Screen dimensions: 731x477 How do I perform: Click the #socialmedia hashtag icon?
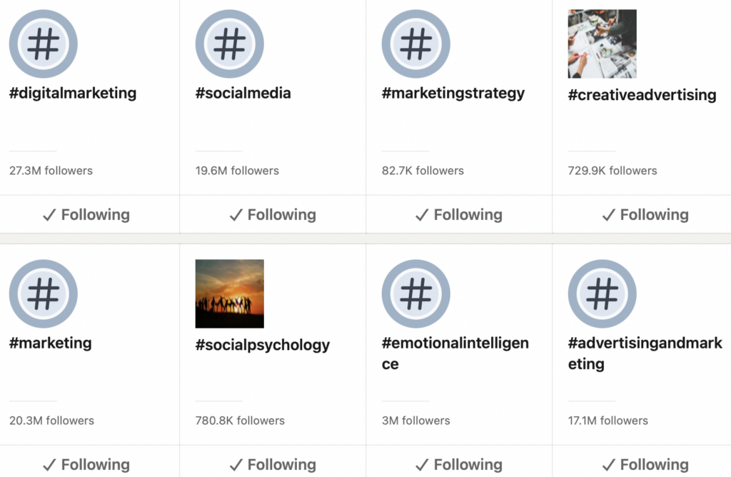point(229,44)
